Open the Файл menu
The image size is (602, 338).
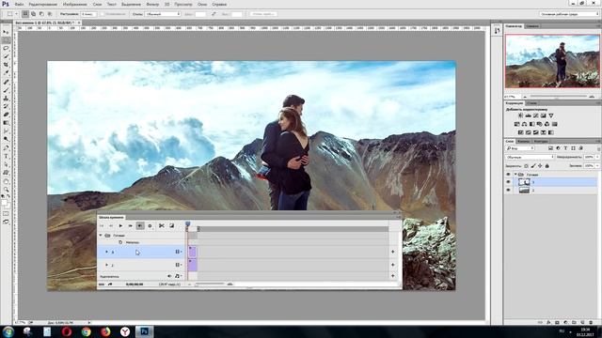click(19, 4)
